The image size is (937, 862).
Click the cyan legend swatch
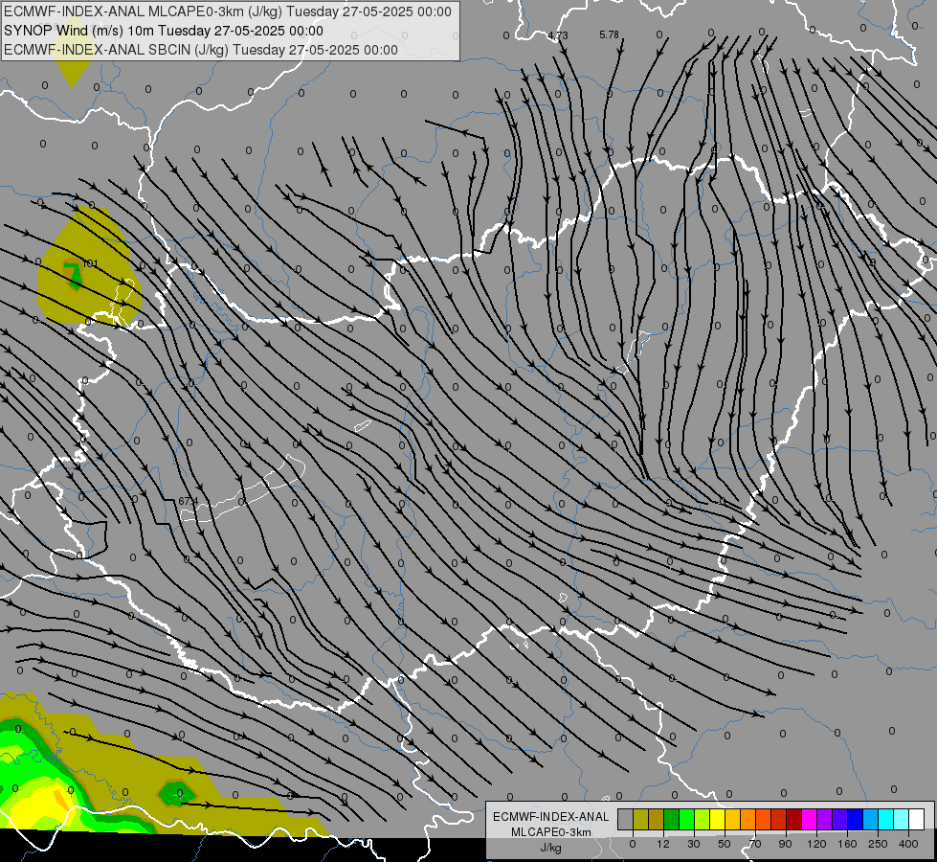[x=886, y=820]
